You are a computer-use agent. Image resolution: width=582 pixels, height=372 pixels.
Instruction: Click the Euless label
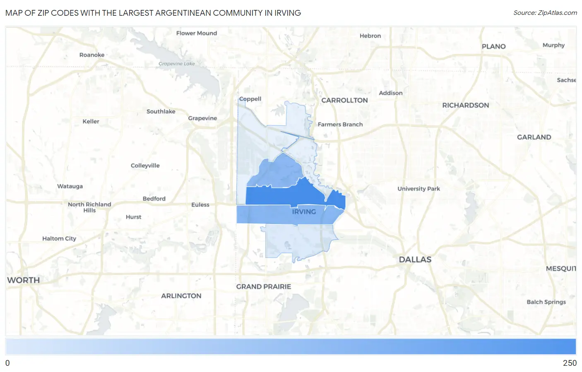click(x=200, y=204)
